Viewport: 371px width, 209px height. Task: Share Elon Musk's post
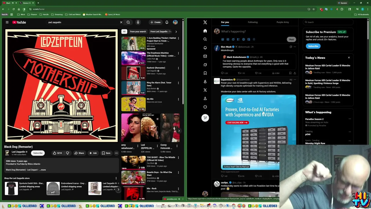(x=295, y=73)
